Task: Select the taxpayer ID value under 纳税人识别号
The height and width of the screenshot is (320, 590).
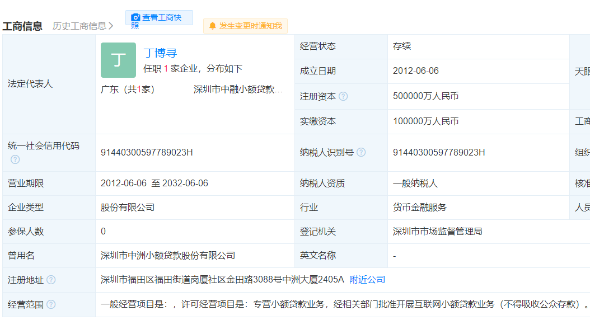Action: 439,152
